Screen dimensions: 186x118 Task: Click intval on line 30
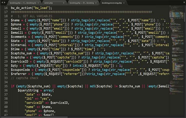tap(78, 66)
